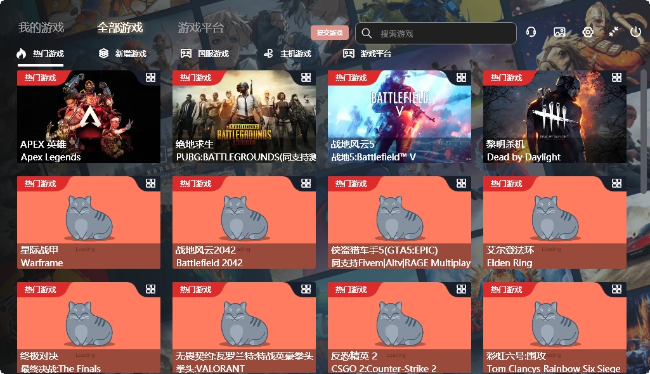This screenshot has height=374, width=650.
Task: Click grid icon on 艾尔登法环 card
Action: coord(616,183)
